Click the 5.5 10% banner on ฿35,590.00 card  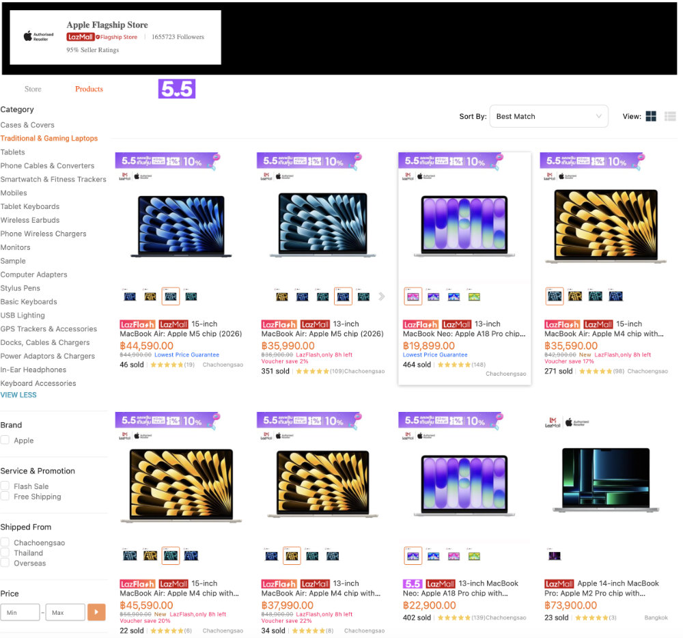pos(593,161)
